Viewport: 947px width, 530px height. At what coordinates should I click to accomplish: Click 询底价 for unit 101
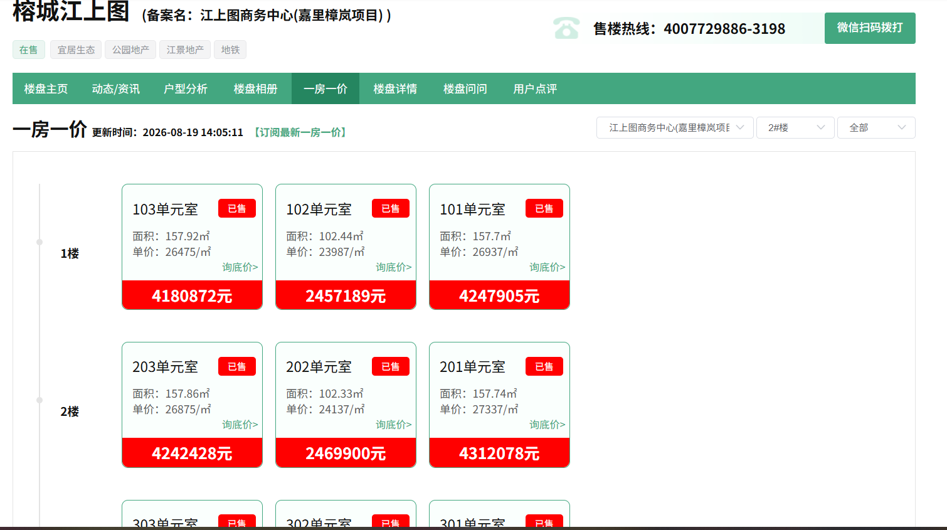[548, 267]
